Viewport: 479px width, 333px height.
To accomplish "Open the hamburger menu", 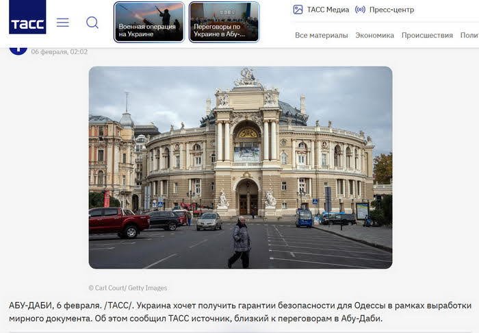I will (63, 23).
